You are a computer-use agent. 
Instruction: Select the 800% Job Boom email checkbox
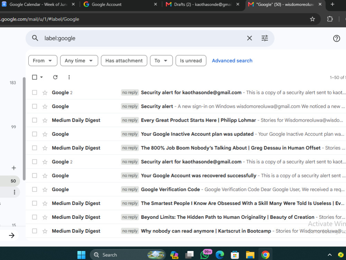34,148
